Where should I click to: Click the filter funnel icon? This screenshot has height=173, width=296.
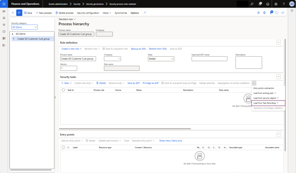coord(292,11)
